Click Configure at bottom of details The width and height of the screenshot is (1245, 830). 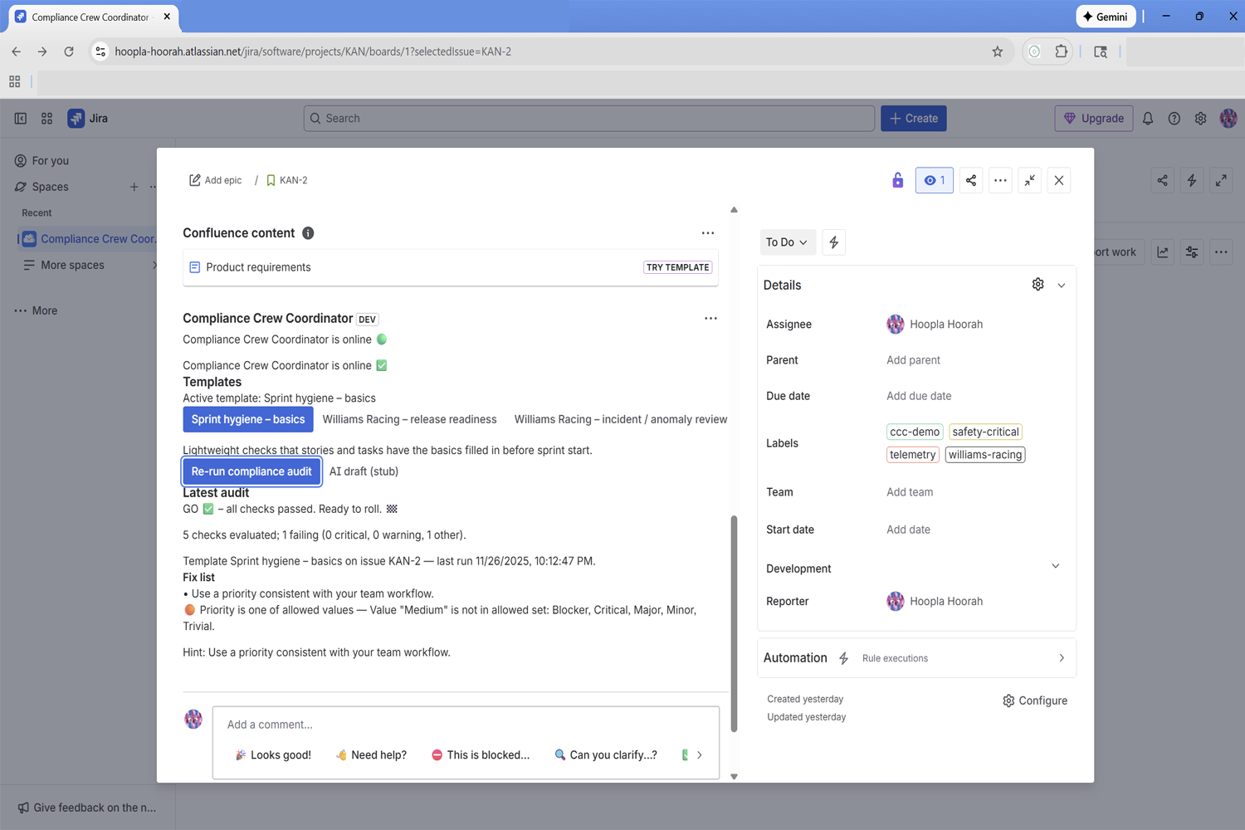(x=1034, y=701)
